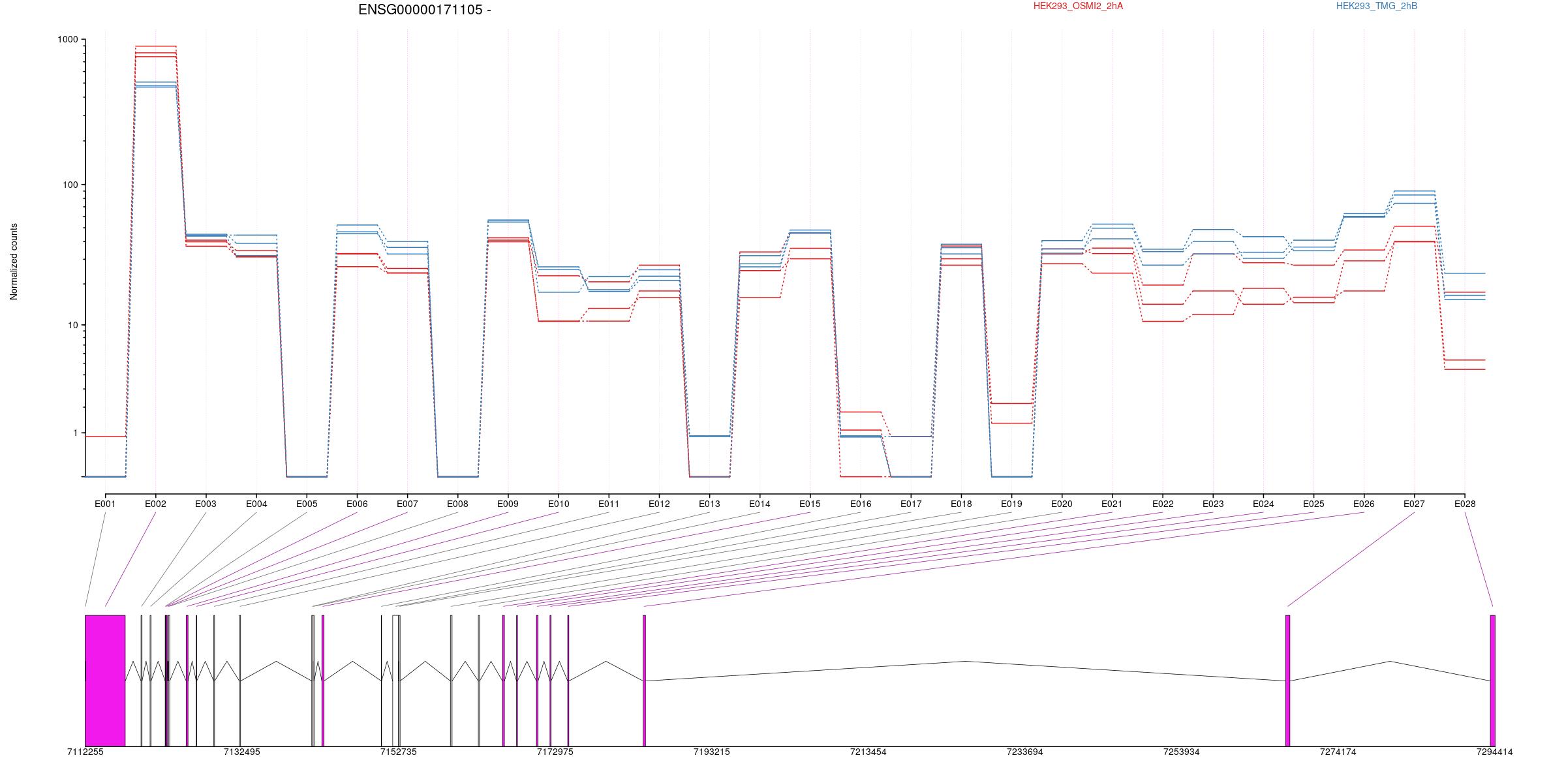This screenshot has width=1566, height=783.
Task: Click the y-axis value 1
Action: (x=76, y=433)
